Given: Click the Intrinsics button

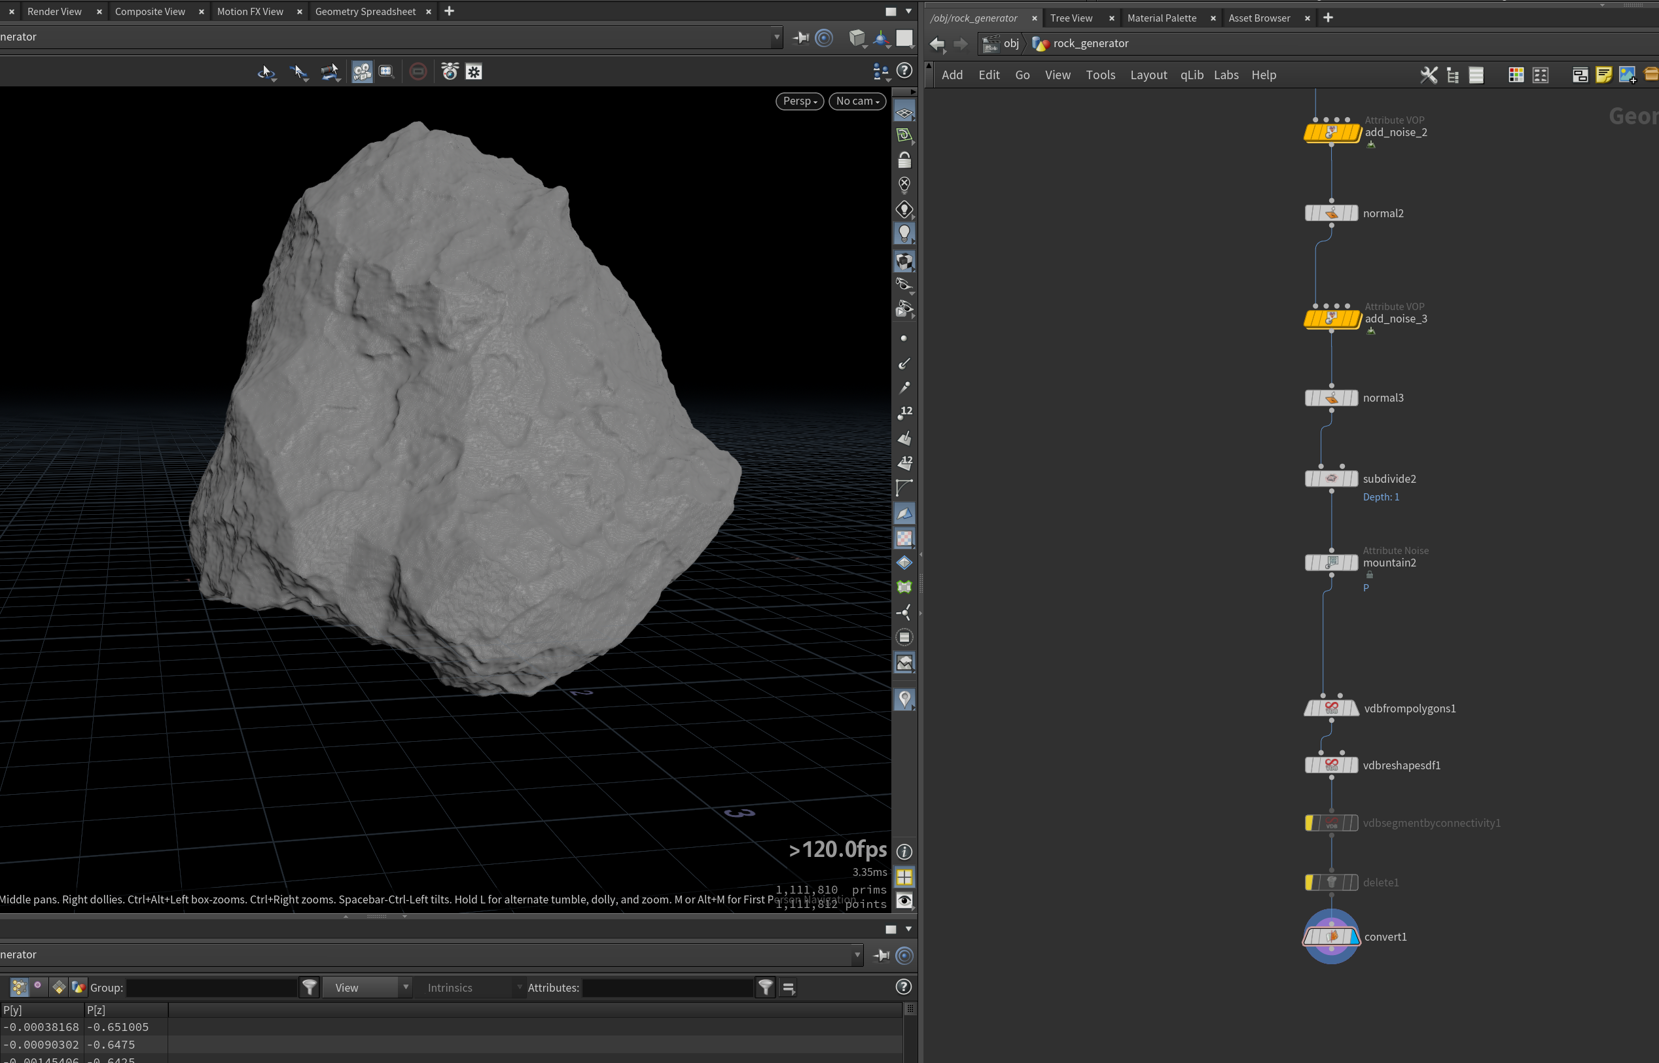Looking at the screenshot, I should click(450, 988).
